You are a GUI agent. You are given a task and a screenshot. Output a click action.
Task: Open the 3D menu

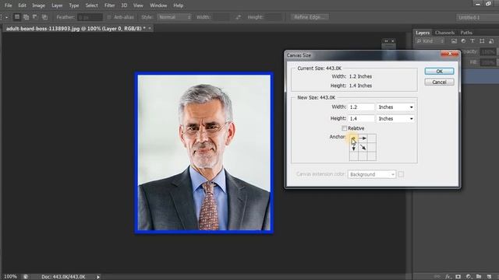click(x=124, y=5)
